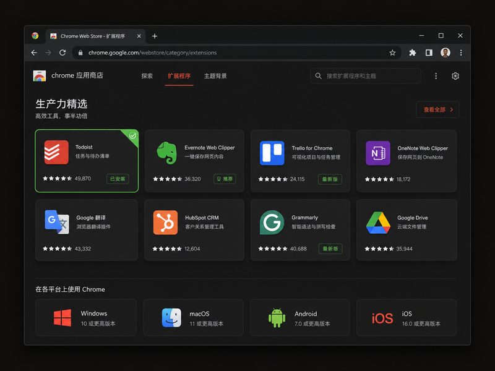Image resolution: width=495 pixels, height=371 pixels.
Task: Click the Windows red logo icon
Action: tap(62, 318)
